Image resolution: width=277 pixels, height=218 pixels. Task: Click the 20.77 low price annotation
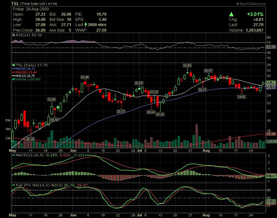click(121, 112)
